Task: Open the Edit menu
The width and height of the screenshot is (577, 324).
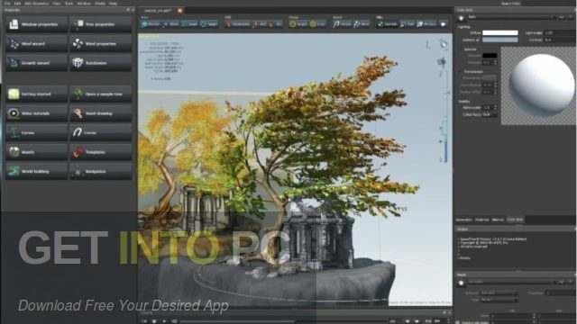Action: 17,4
